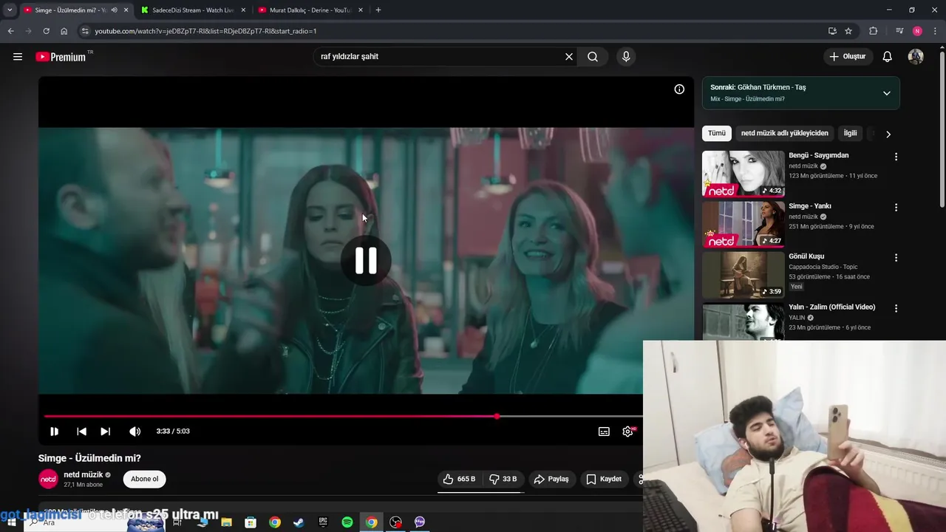946x532 pixels.
Task: Install app icon in address bar
Action: (832, 31)
